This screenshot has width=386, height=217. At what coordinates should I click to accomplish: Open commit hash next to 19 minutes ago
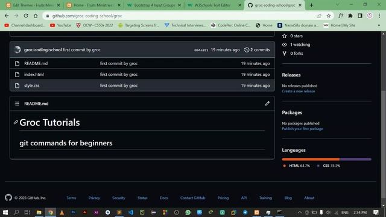coord(201,50)
